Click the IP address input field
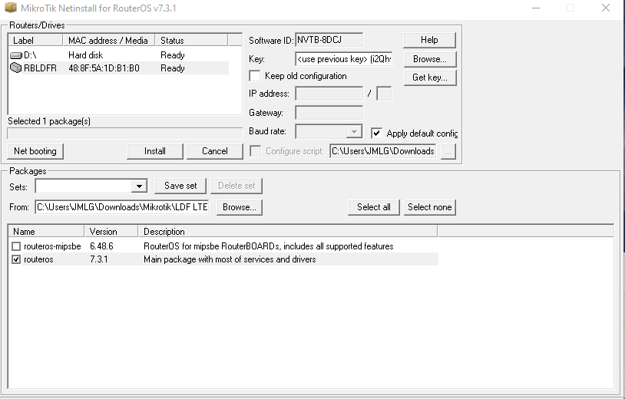Image resolution: width=625 pixels, height=399 pixels. point(329,94)
